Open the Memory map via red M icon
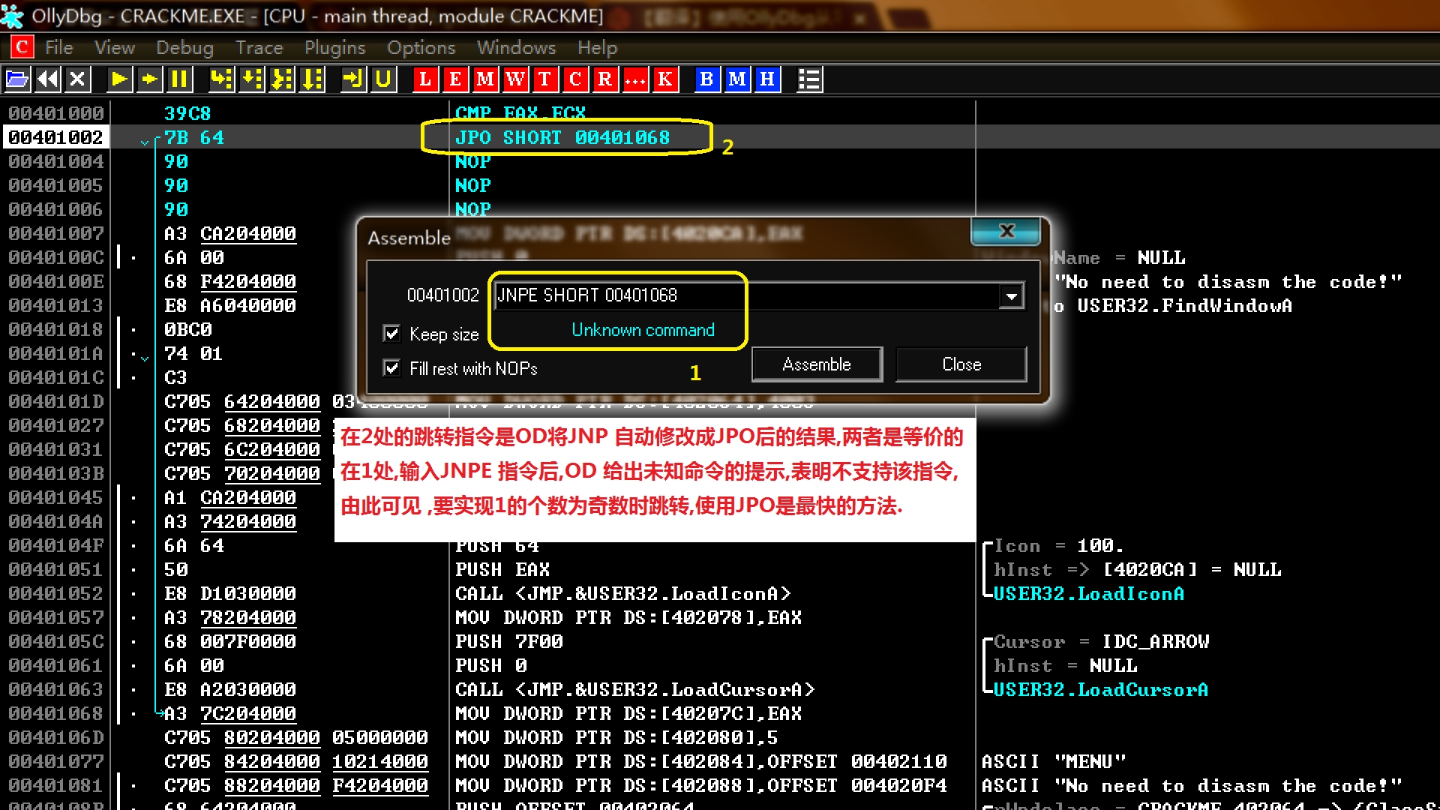 tap(485, 79)
